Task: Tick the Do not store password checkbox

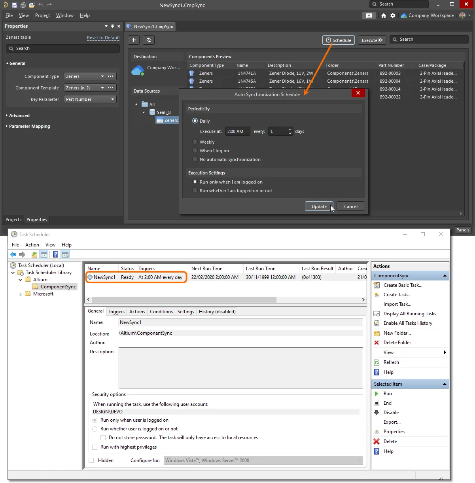Action: (x=103, y=438)
